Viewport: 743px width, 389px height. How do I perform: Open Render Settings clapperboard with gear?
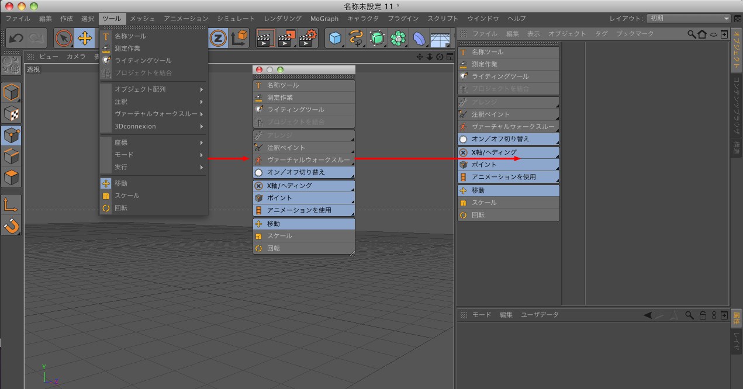click(307, 39)
